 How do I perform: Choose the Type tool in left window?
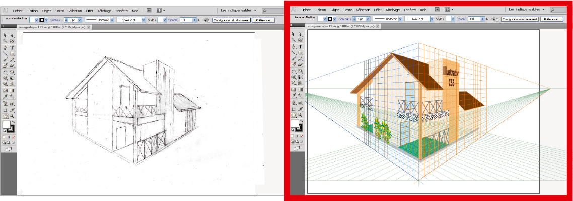tap(12, 47)
